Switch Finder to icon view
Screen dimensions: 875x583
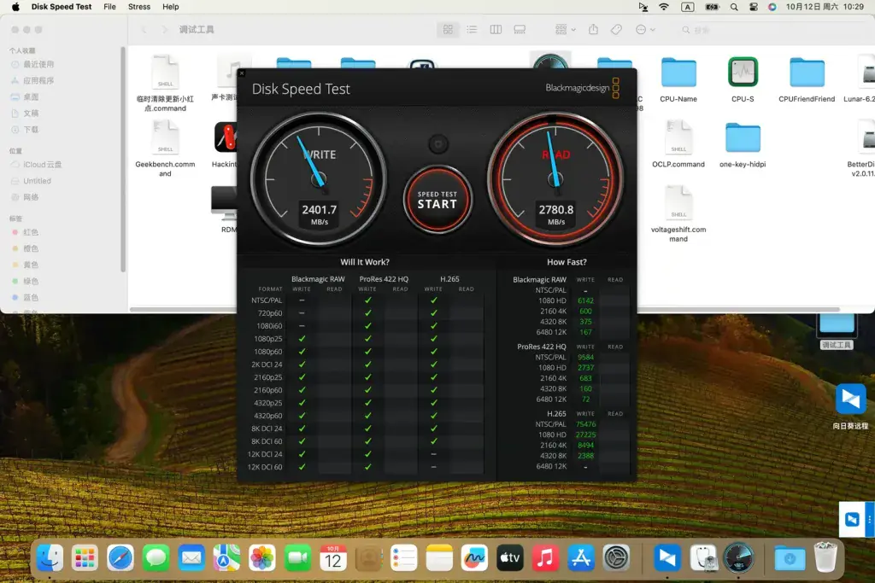[x=448, y=30]
